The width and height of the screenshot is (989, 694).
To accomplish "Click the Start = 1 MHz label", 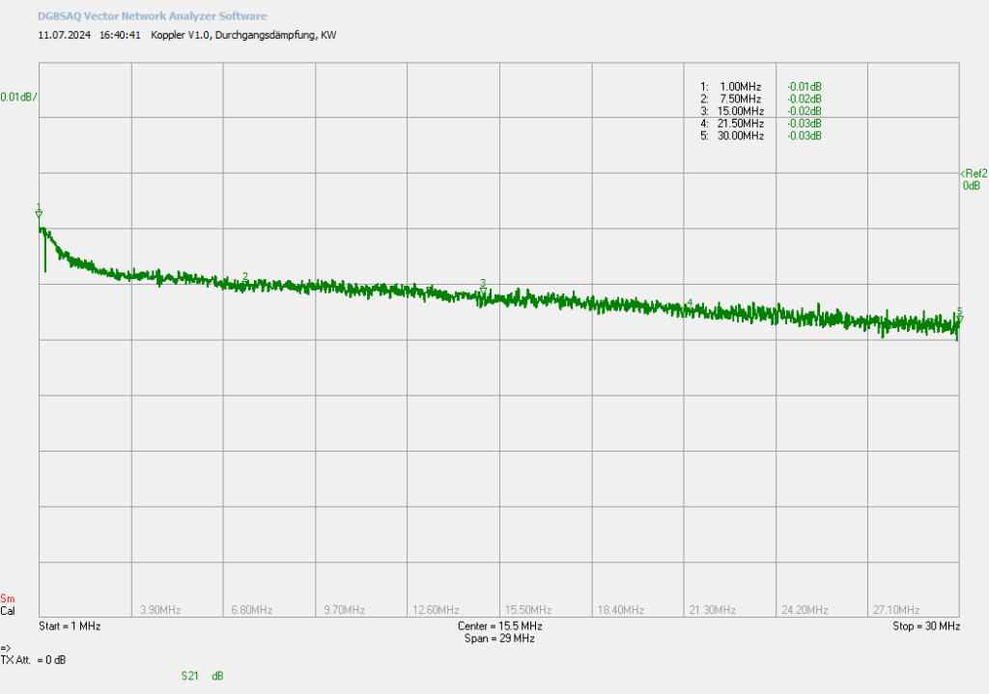I will point(70,625).
